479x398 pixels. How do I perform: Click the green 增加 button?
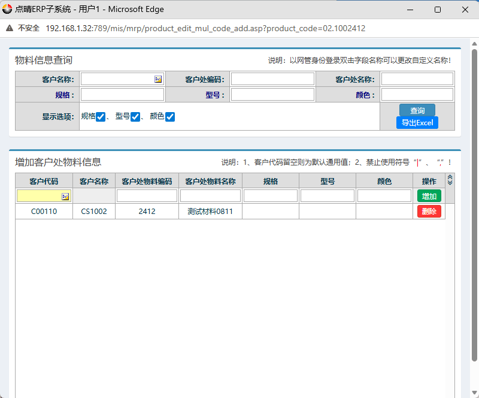(x=429, y=196)
